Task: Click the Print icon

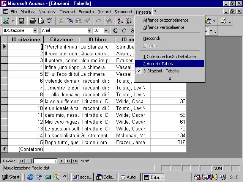Action: pyautogui.click(x=32, y=21)
